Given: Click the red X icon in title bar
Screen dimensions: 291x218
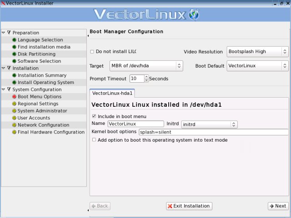Looking at the screenshot, I should coord(3,3).
